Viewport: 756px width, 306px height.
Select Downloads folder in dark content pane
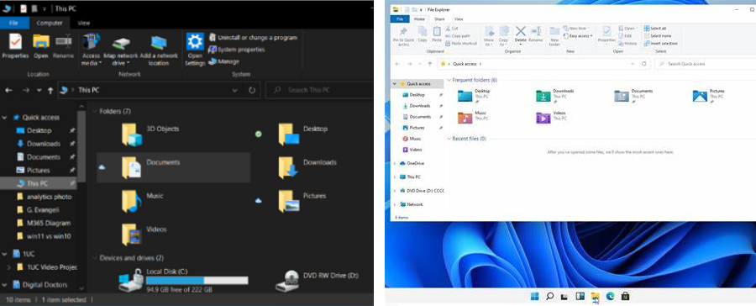pyautogui.click(x=307, y=167)
